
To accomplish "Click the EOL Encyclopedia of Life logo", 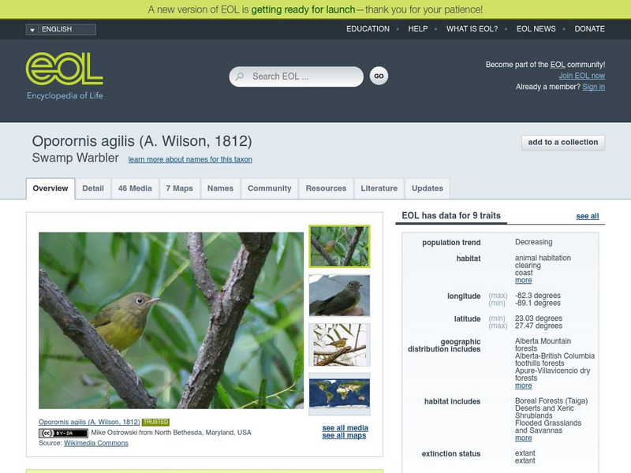I will [x=65, y=76].
